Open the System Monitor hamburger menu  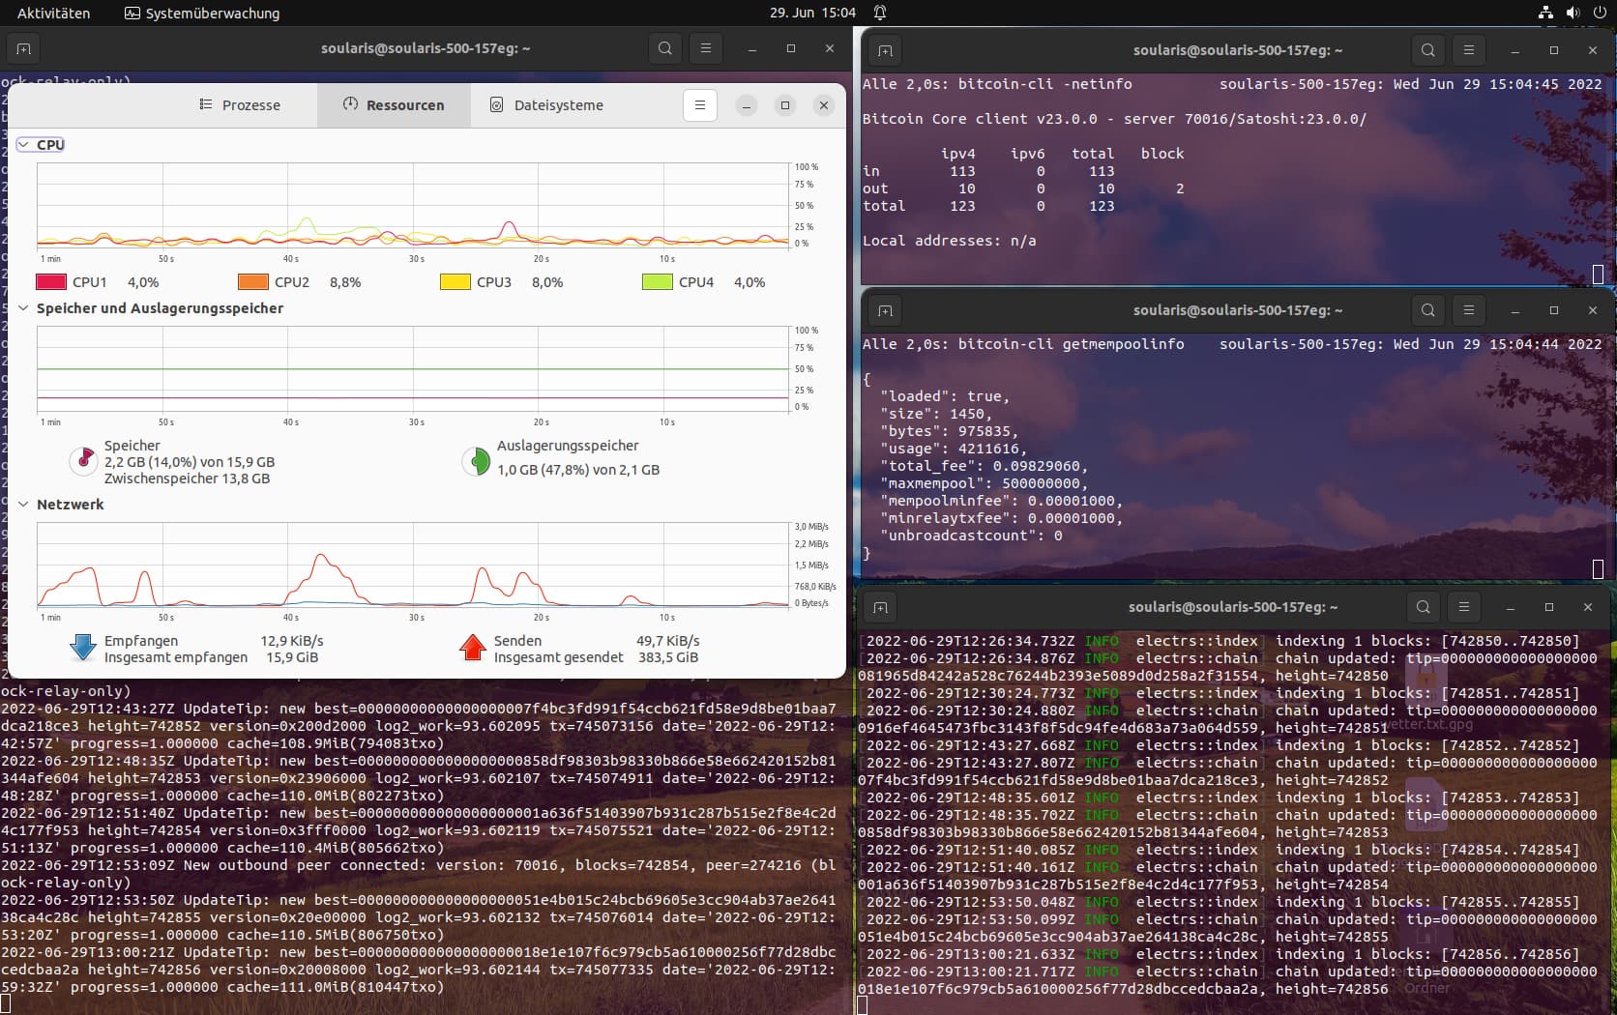click(700, 105)
